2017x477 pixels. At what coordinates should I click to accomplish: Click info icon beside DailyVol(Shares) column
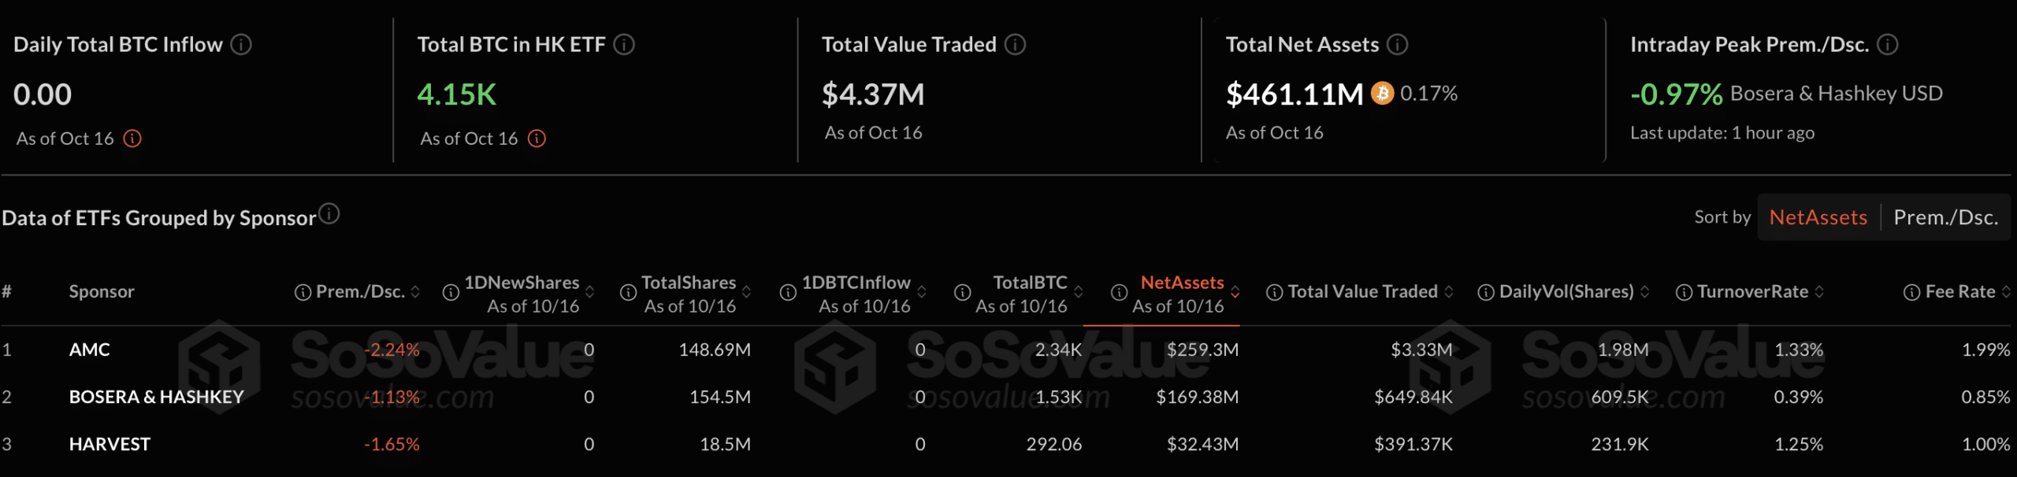(1486, 293)
